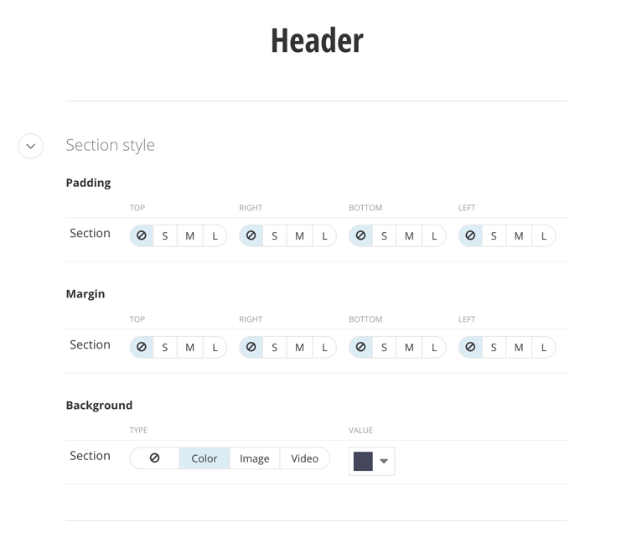
Task: Select the none icon for Padding Top
Action: coord(142,235)
